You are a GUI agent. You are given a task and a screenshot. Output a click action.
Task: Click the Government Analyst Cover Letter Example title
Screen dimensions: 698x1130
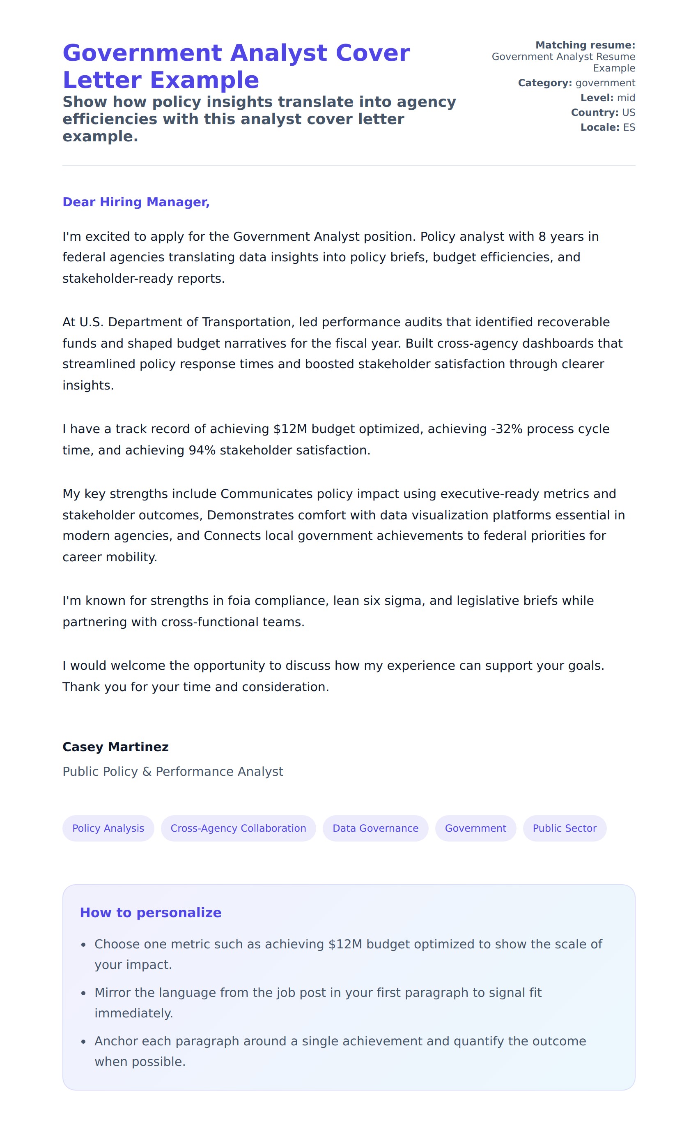[x=236, y=66]
